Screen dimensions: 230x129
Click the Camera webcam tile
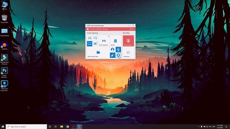tap(115, 41)
